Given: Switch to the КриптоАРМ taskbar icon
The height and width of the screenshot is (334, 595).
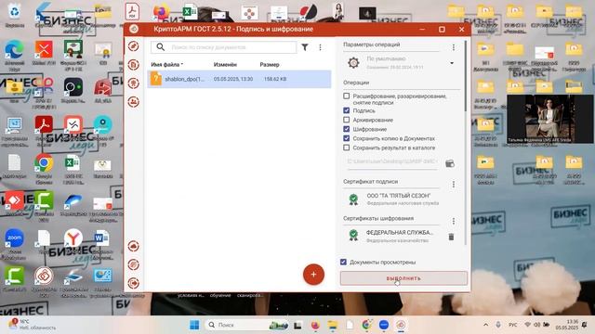Looking at the screenshot, I should tap(401, 325).
